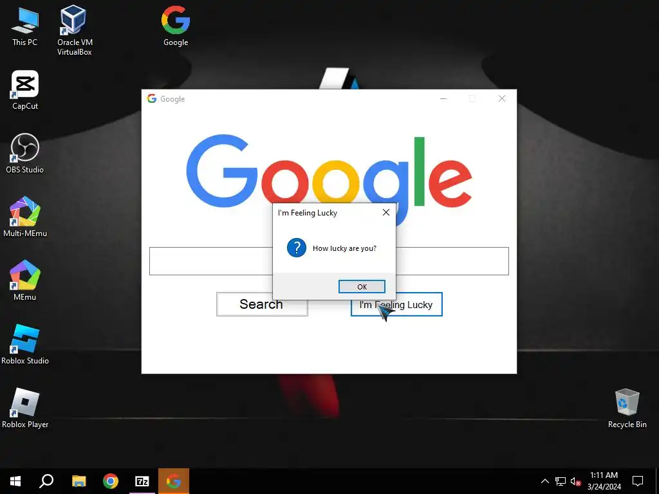Select the Multi-MEmu shortcut
This screenshot has height=494, width=659.
(x=25, y=217)
